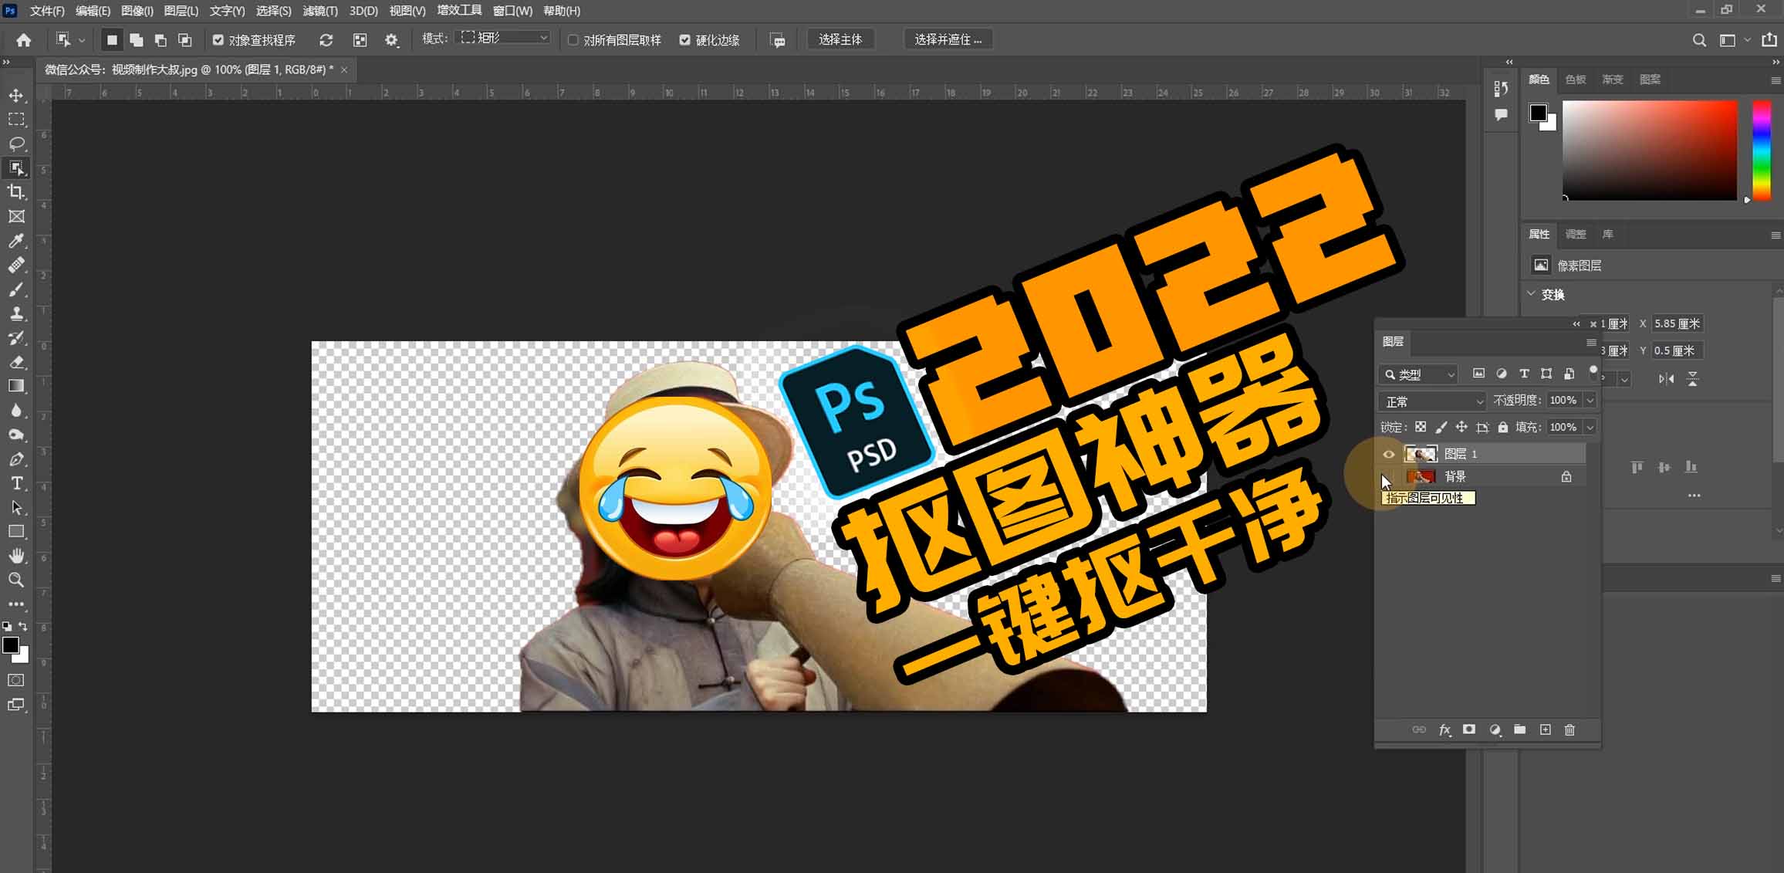Image resolution: width=1784 pixels, height=873 pixels.
Task: Toggle layer filtering on/off switch
Action: coord(1593,372)
